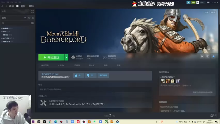Click the ING tag on the hero banner

coord(207,12)
